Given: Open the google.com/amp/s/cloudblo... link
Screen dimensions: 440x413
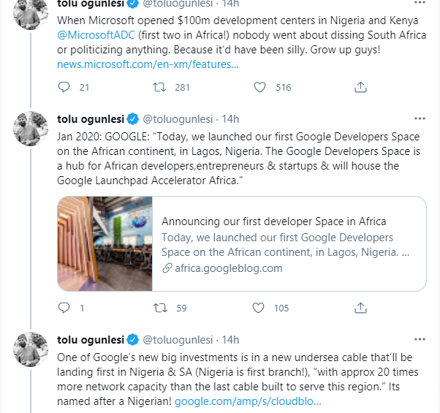Looking at the screenshot, I should pyautogui.click(x=248, y=401).
